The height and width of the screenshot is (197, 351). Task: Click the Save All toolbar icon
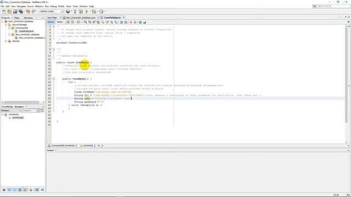21,11
